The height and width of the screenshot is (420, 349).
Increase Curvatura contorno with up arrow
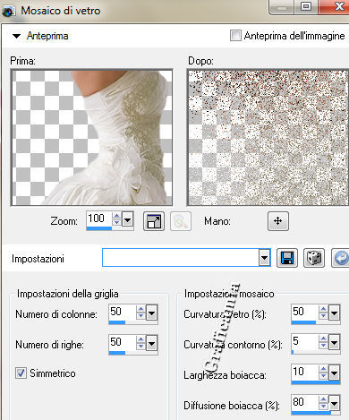[323, 339]
